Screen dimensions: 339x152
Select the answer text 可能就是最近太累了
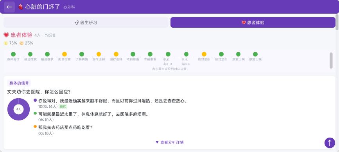tap(94, 114)
